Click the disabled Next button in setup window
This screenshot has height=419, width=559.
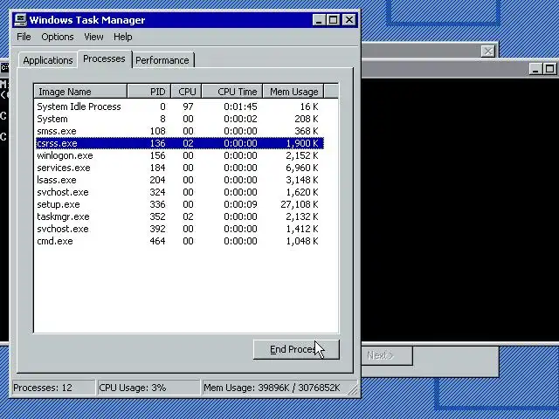pyautogui.click(x=387, y=355)
